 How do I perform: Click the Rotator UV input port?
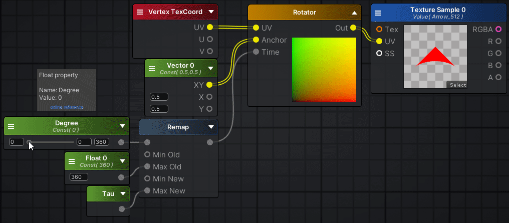256,28
